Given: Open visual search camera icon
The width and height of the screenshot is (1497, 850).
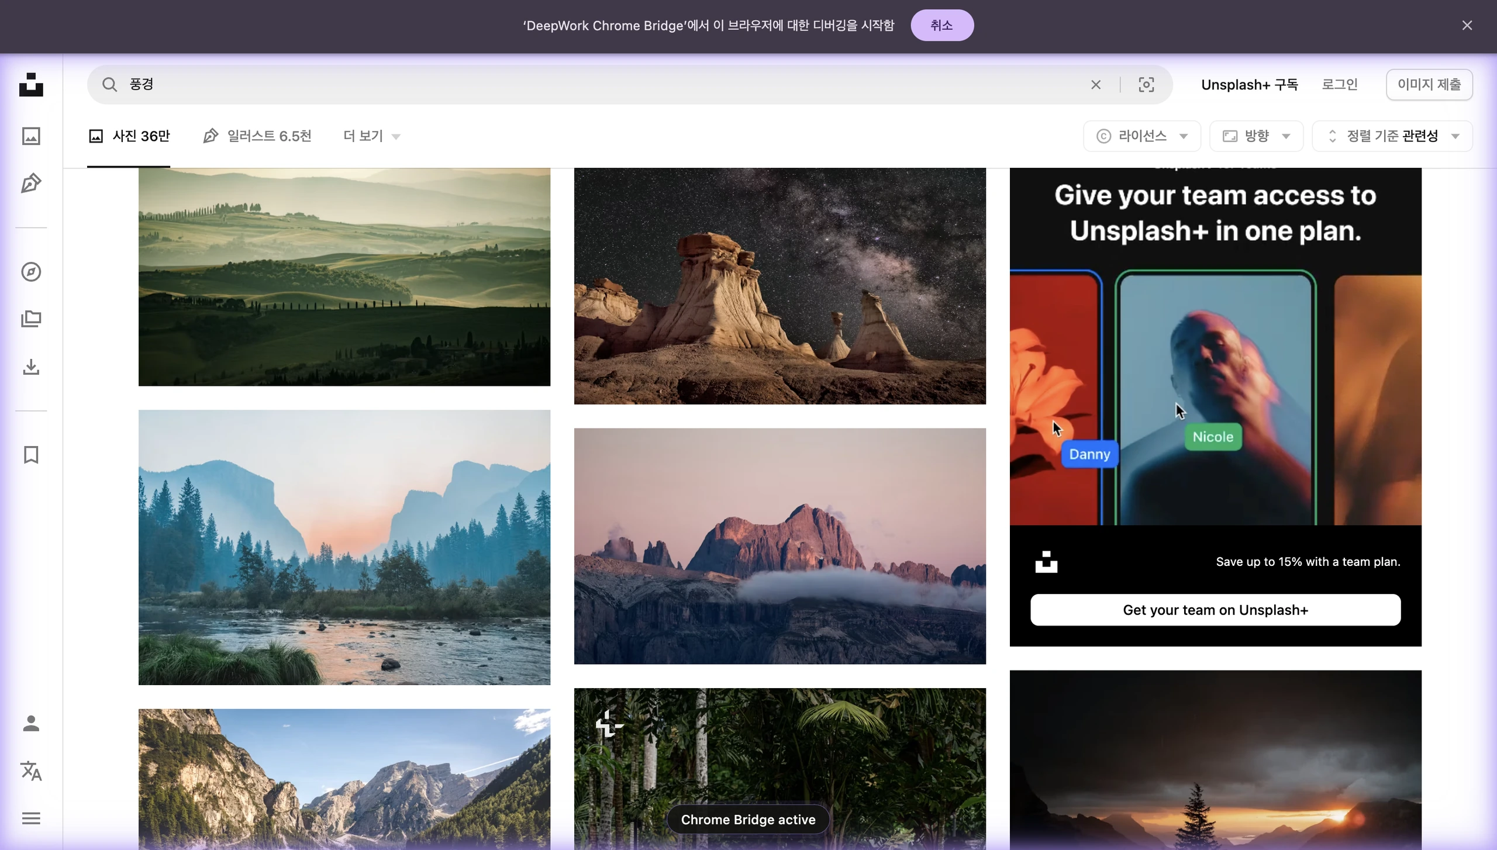Looking at the screenshot, I should click(1146, 85).
